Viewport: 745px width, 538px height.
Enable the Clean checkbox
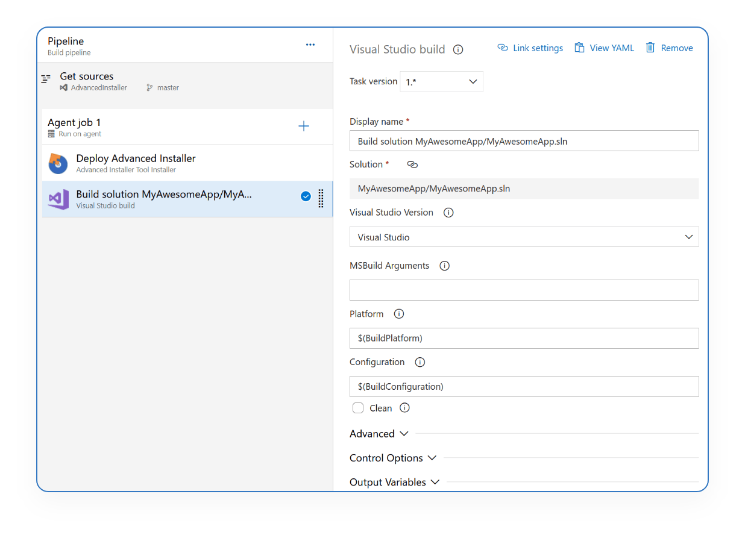pyautogui.click(x=358, y=408)
